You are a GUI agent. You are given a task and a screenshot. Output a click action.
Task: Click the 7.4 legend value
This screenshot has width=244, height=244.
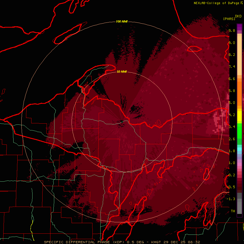click(232, 67)
